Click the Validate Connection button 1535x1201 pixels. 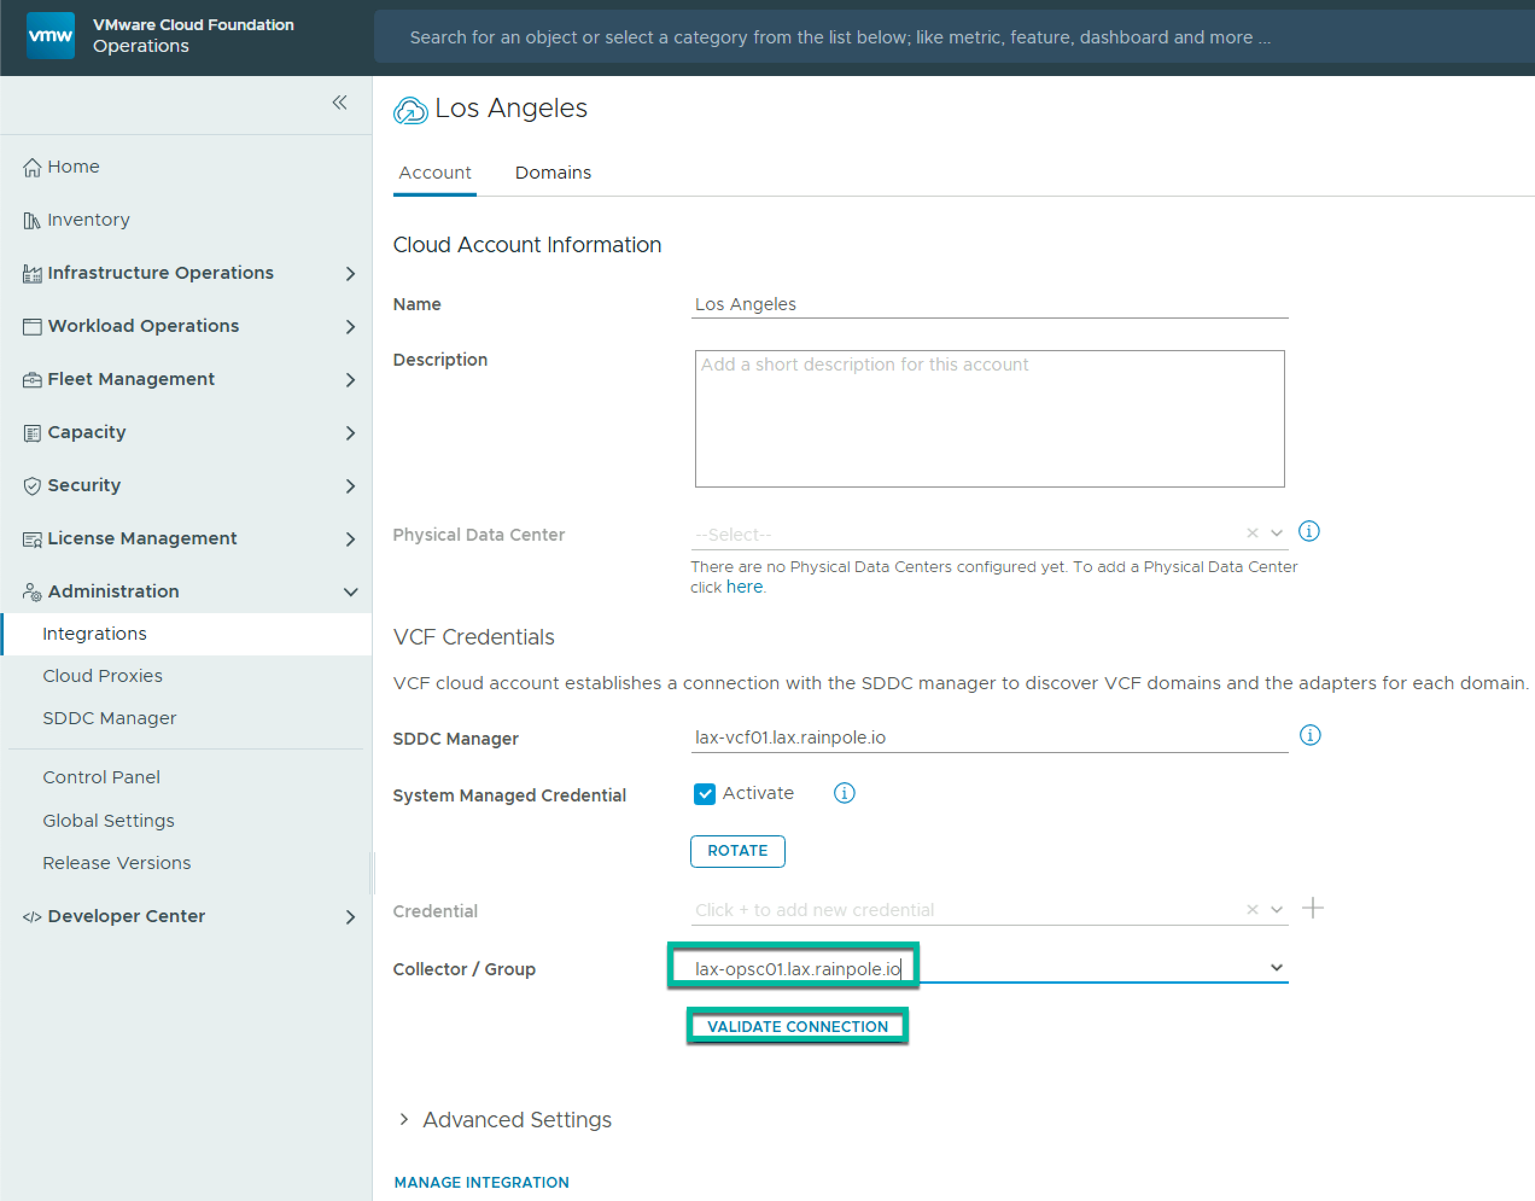(x=797, y=1026)
